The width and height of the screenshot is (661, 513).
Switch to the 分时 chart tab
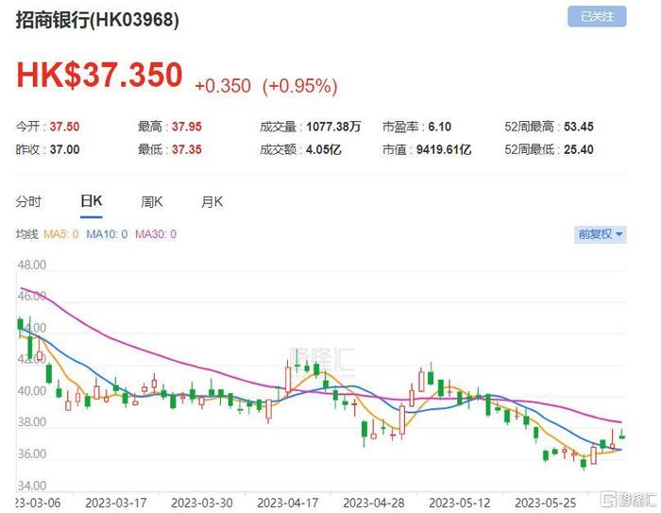pyautogui.click(x=28, y=201)
